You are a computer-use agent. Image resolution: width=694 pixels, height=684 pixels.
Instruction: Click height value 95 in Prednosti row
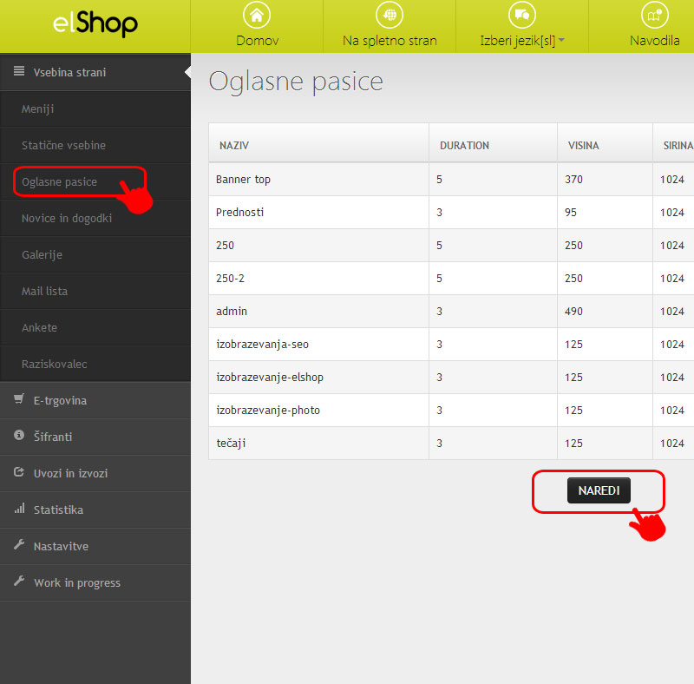click(x=571, y=212)
